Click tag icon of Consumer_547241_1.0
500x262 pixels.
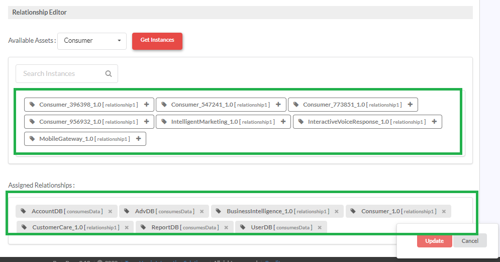coord(164,105)
